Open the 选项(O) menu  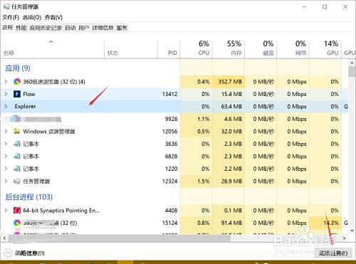[x=32, y=18]
